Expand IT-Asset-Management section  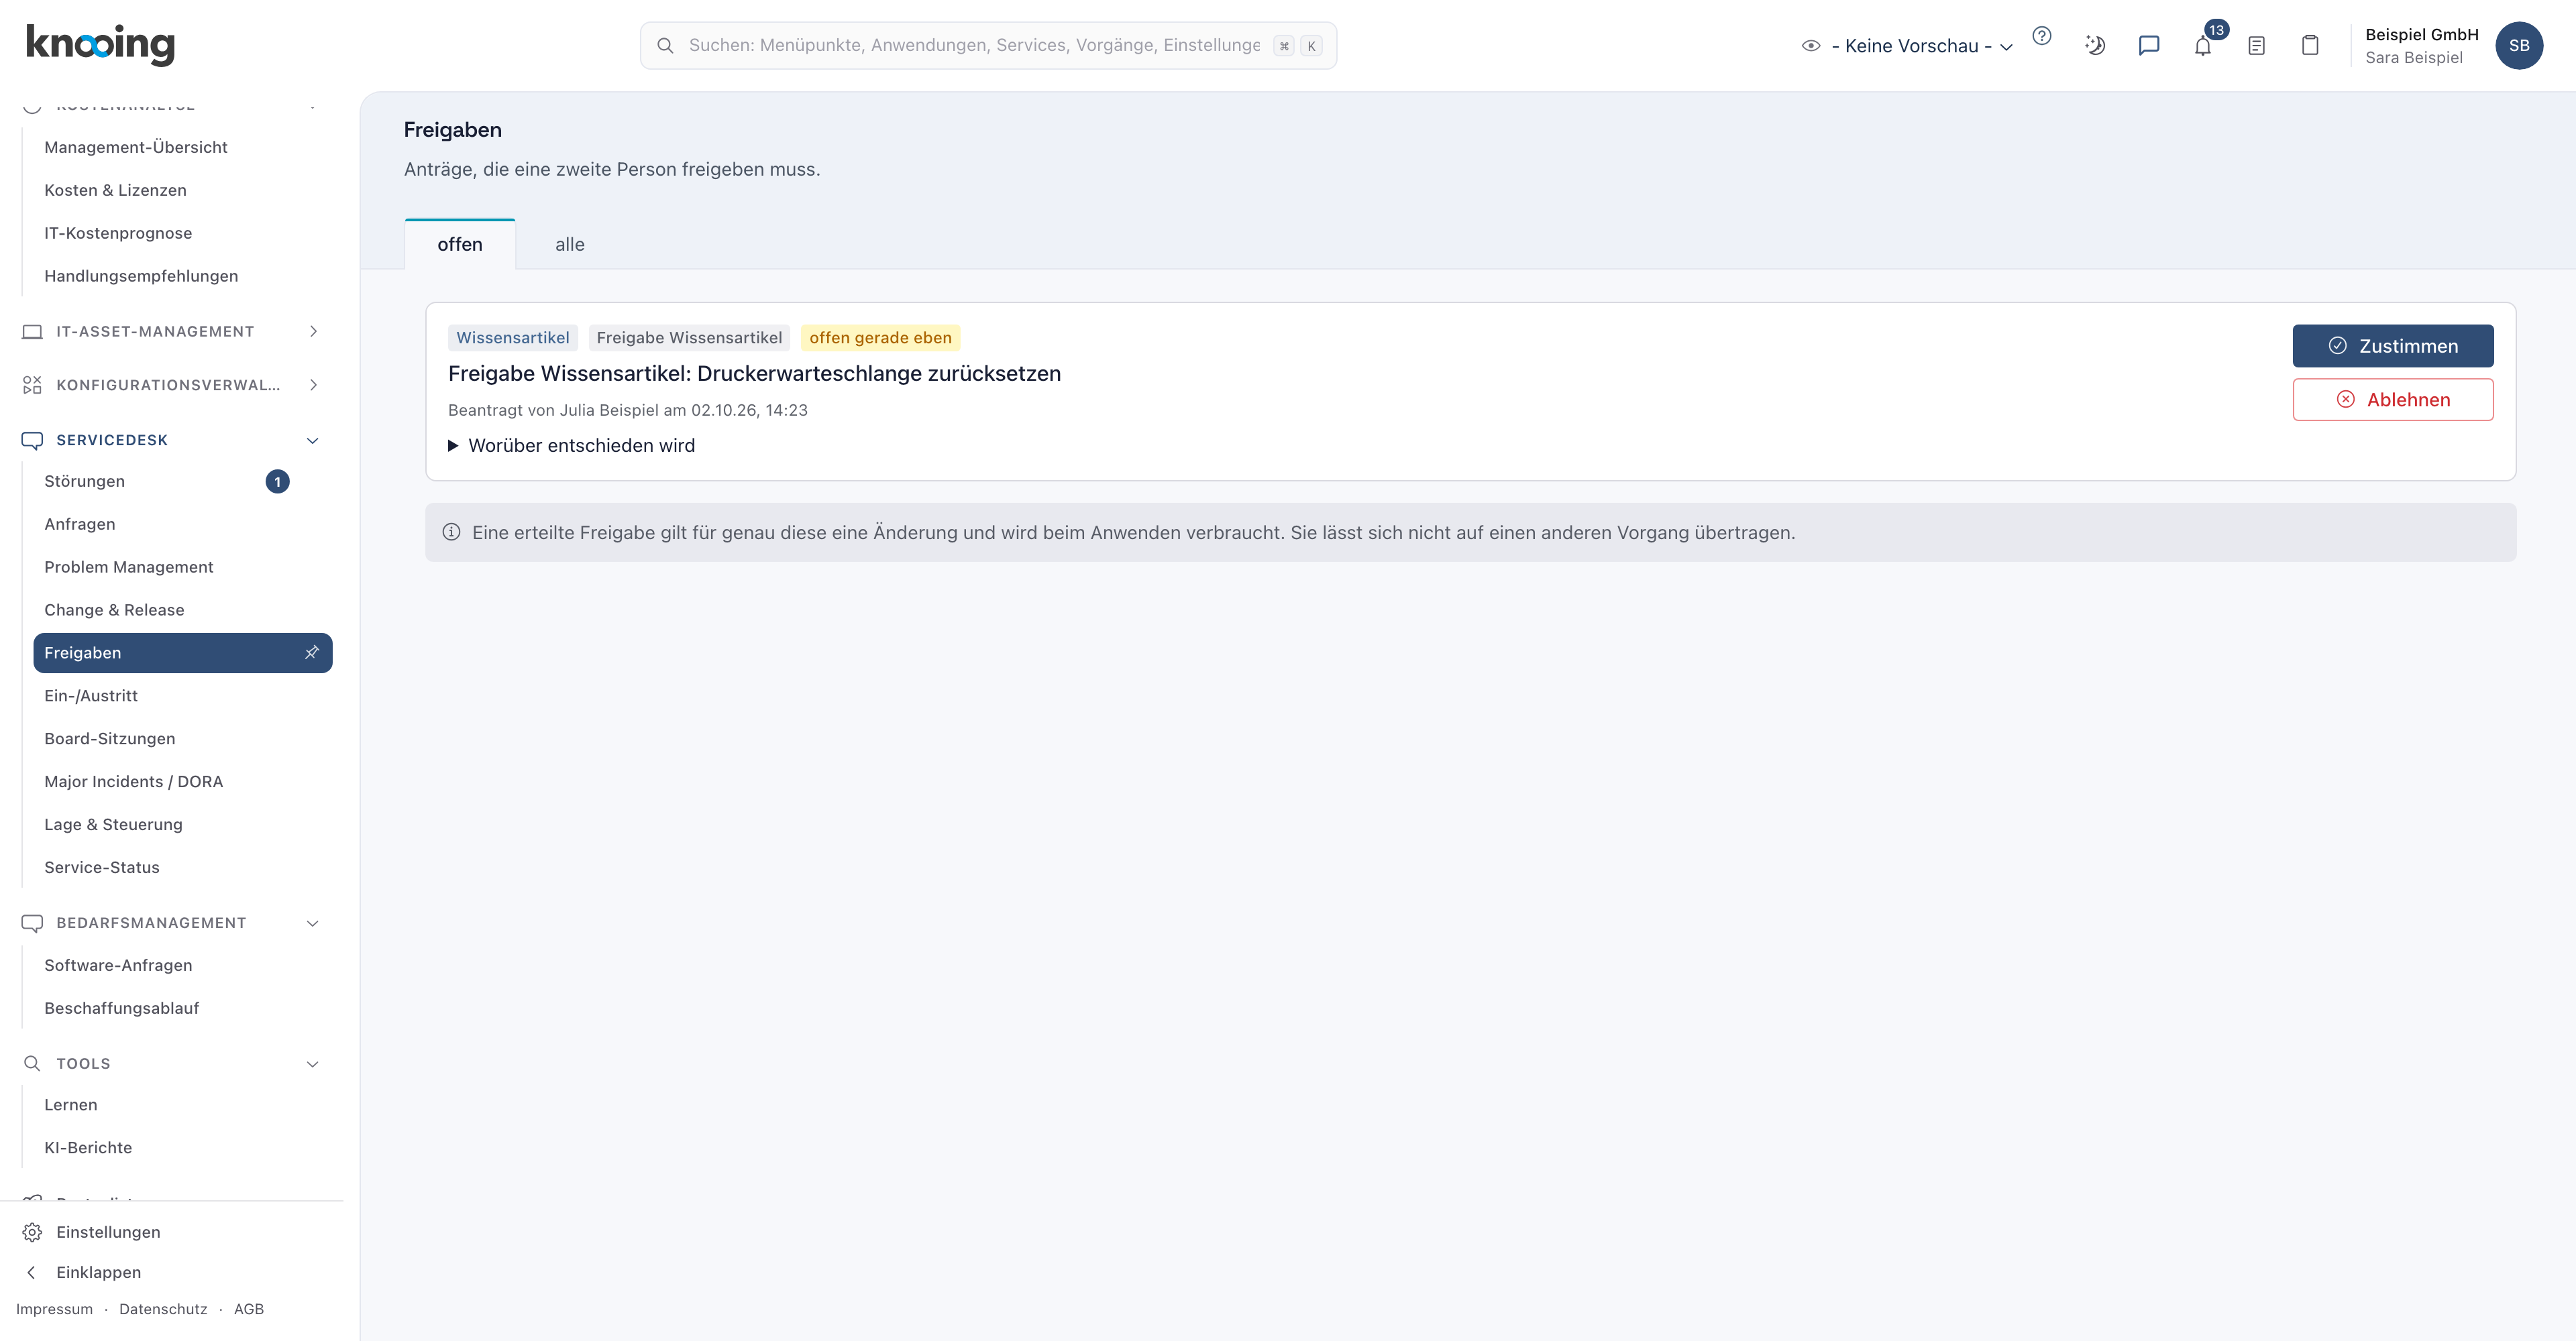click(172, 332)
